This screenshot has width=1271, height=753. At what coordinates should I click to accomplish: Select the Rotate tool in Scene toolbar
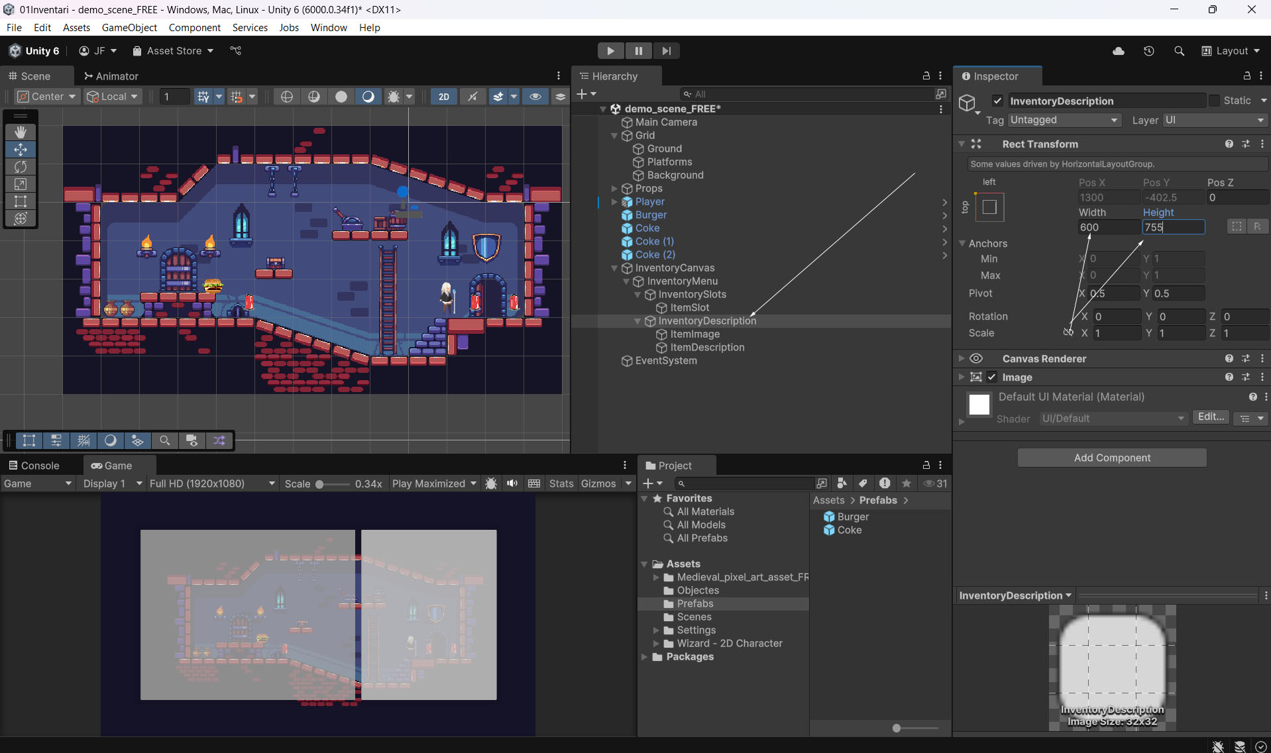point(21,167)
